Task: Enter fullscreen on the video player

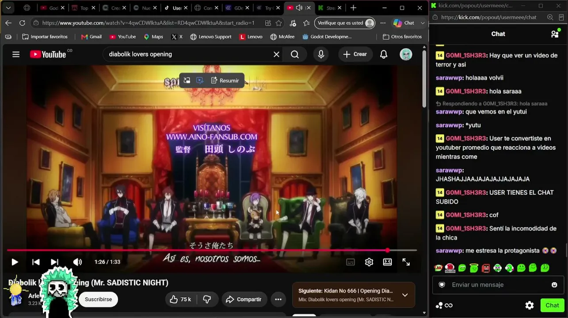Action: [406, 262]
